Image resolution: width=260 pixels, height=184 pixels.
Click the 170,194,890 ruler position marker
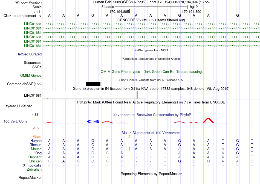tap(192, 11)
